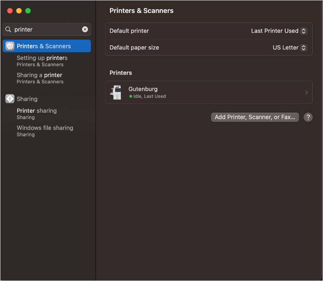The width and height of the screenshot is (323, 281).
Task: Click the Sharing icon in sidebar
Action: point(10,99)
